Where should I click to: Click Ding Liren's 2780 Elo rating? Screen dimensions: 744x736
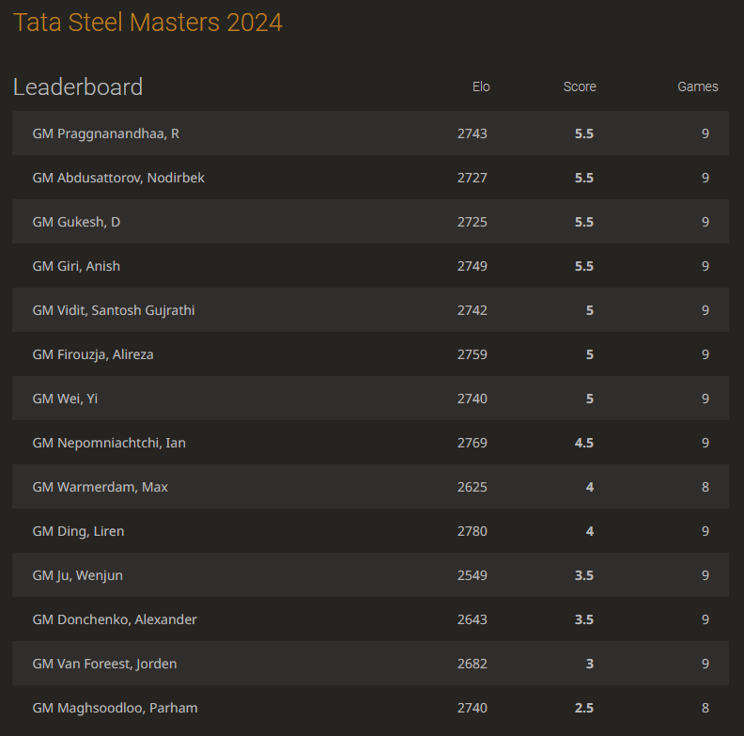pyautogui.click(x=473, y=531)
